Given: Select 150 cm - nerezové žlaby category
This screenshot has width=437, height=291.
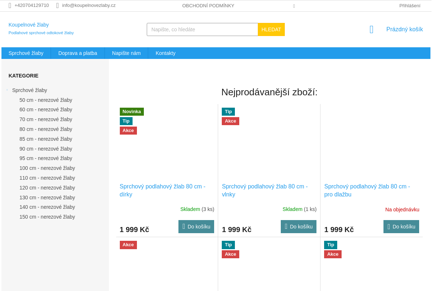Looking at the screenshot, I should (47, 217).
